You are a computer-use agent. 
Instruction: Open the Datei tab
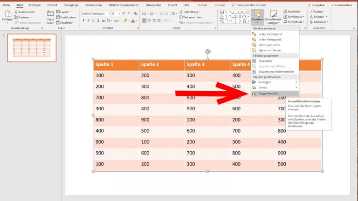click(7, 5)
